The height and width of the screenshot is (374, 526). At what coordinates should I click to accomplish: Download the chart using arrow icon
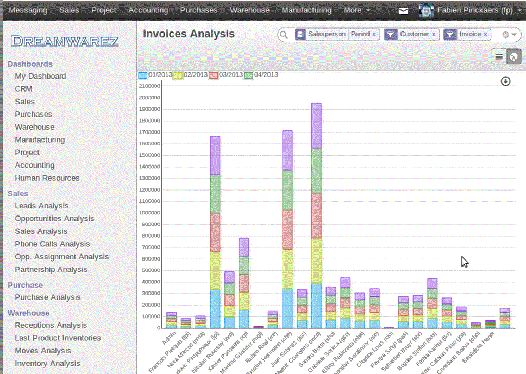coord(505,81)
